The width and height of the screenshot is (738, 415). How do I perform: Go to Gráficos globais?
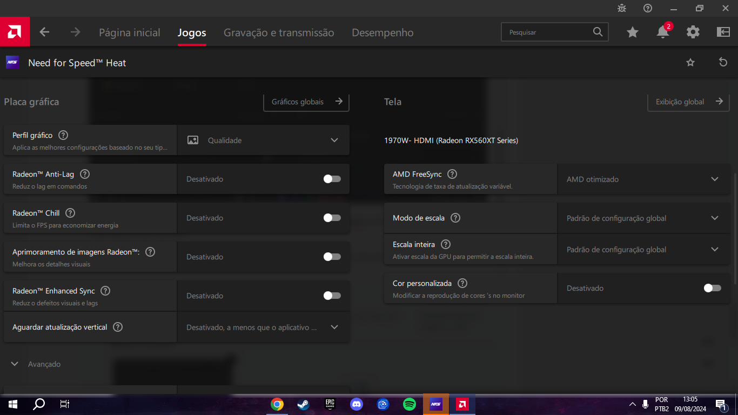(306, 102)
